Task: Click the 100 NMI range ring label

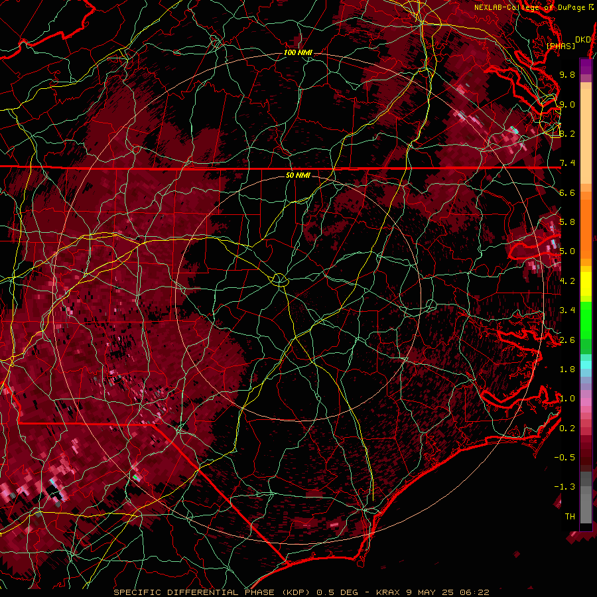Action: tap(298, 52)
